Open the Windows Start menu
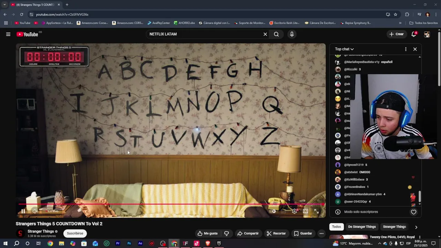The image size is (441, 248). (x=5, y=243)
